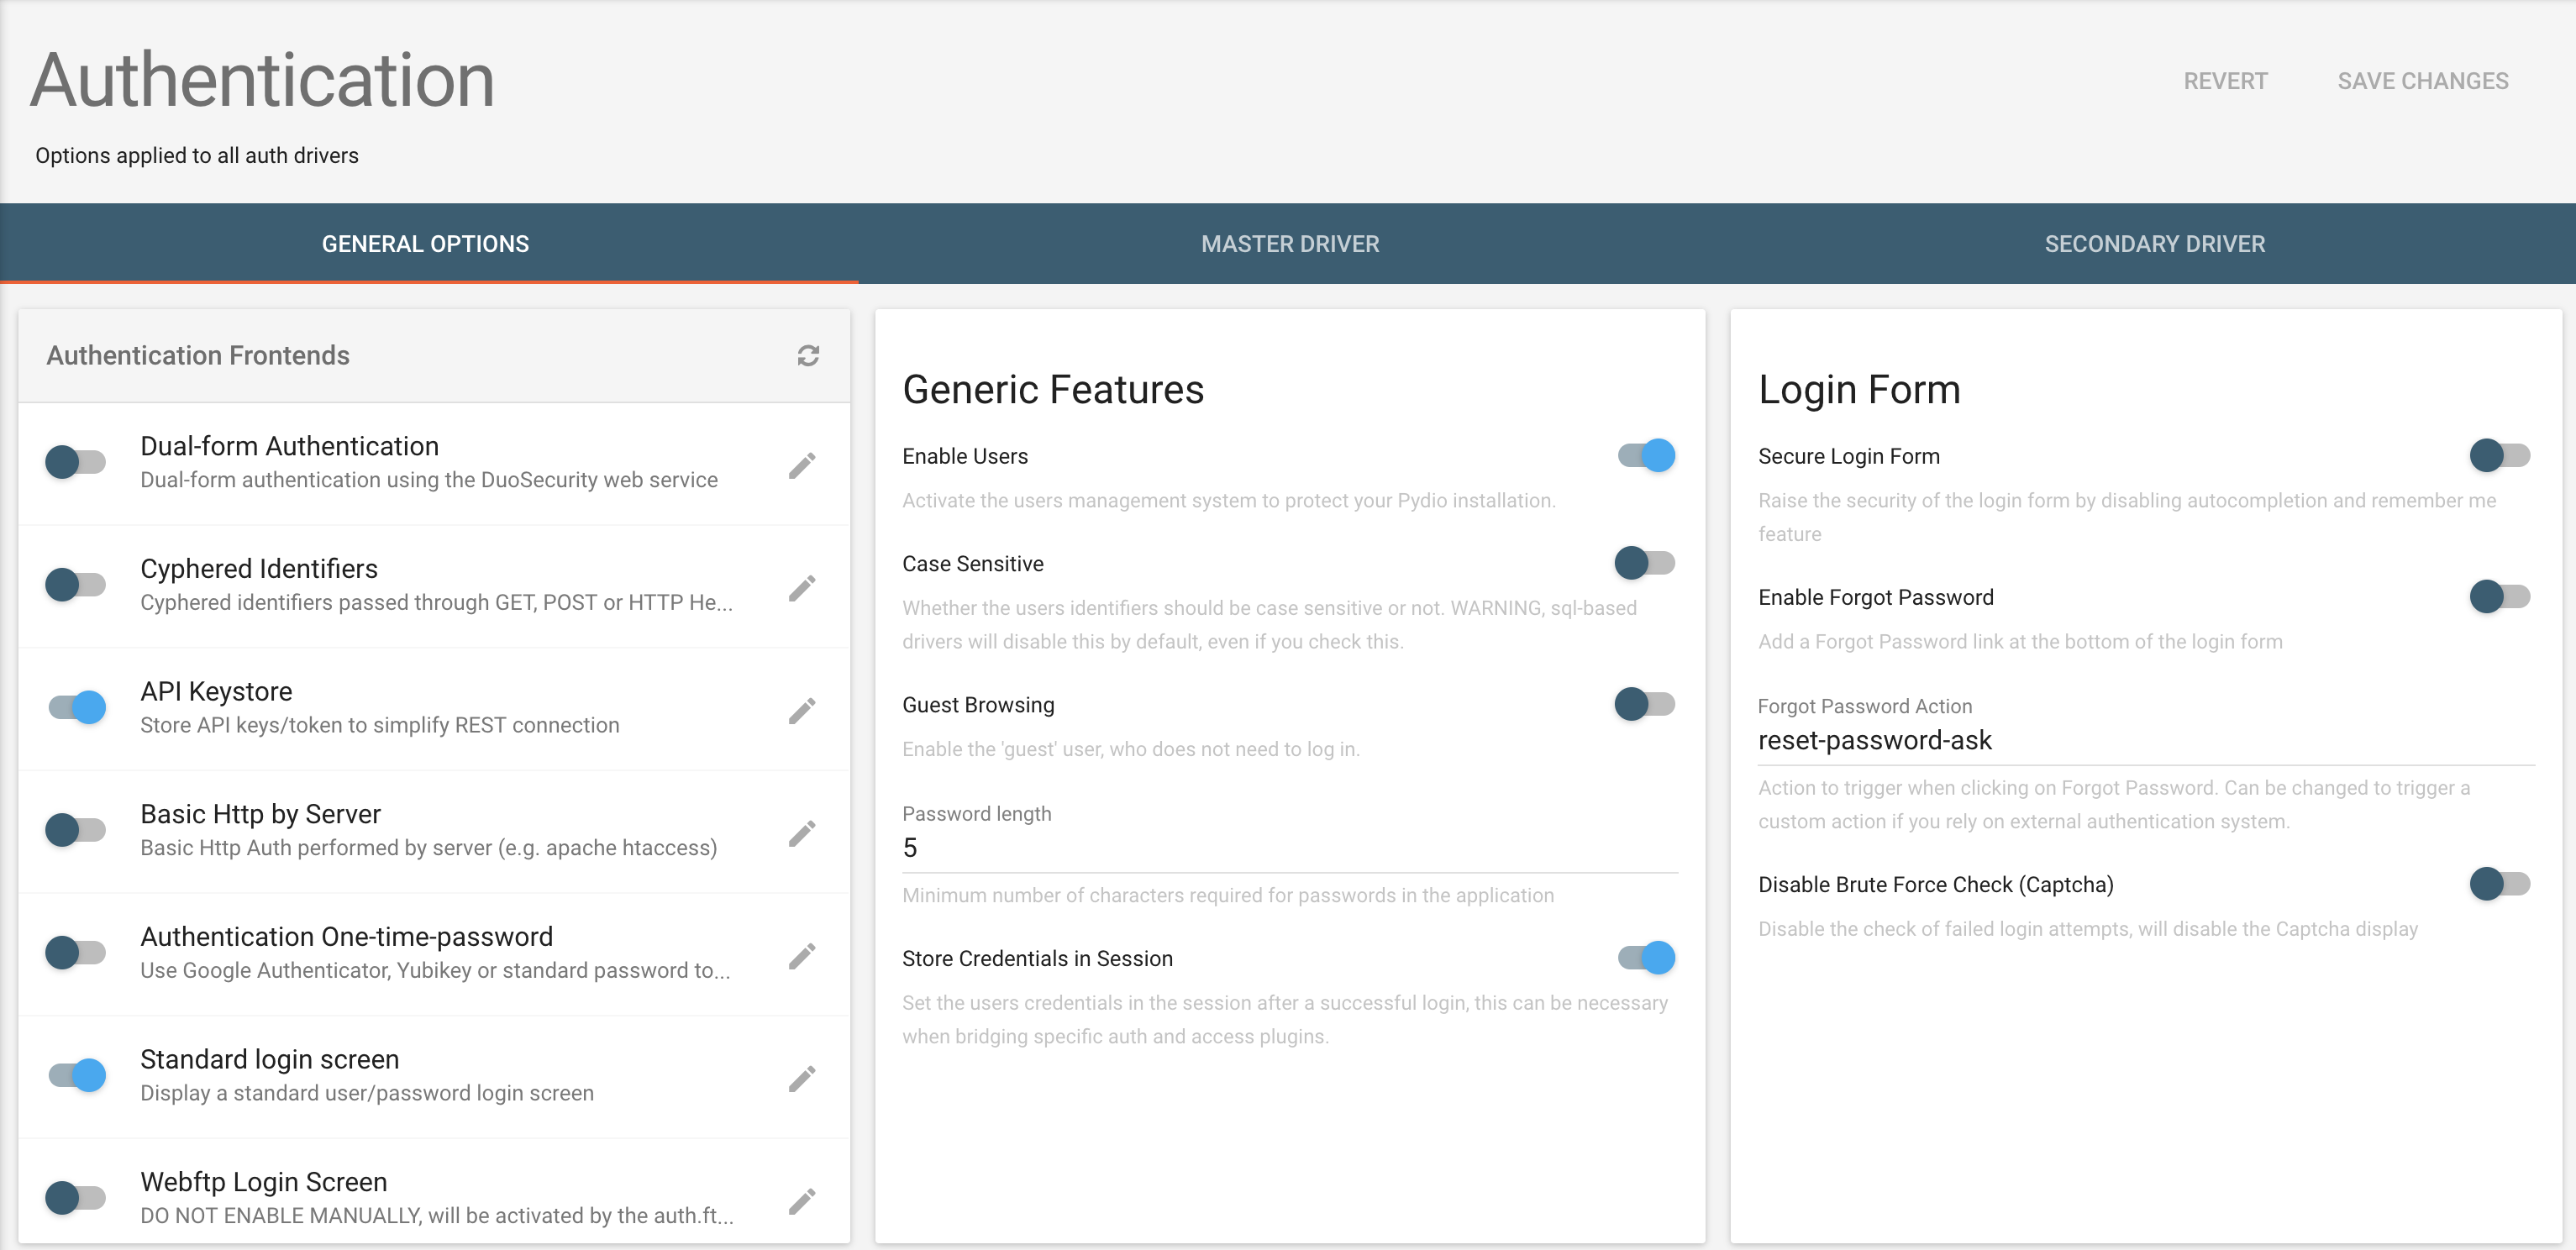The height and width of the screenshot is (1250, 2576).
Task: Edit Dual-form Authentication with pencil icon
Action: click(x=802, y=465)
